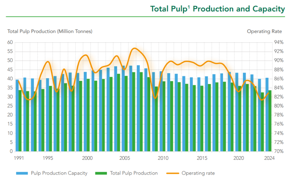Click the 0 left axis value

pyautogui.click(x=11, y=151)
